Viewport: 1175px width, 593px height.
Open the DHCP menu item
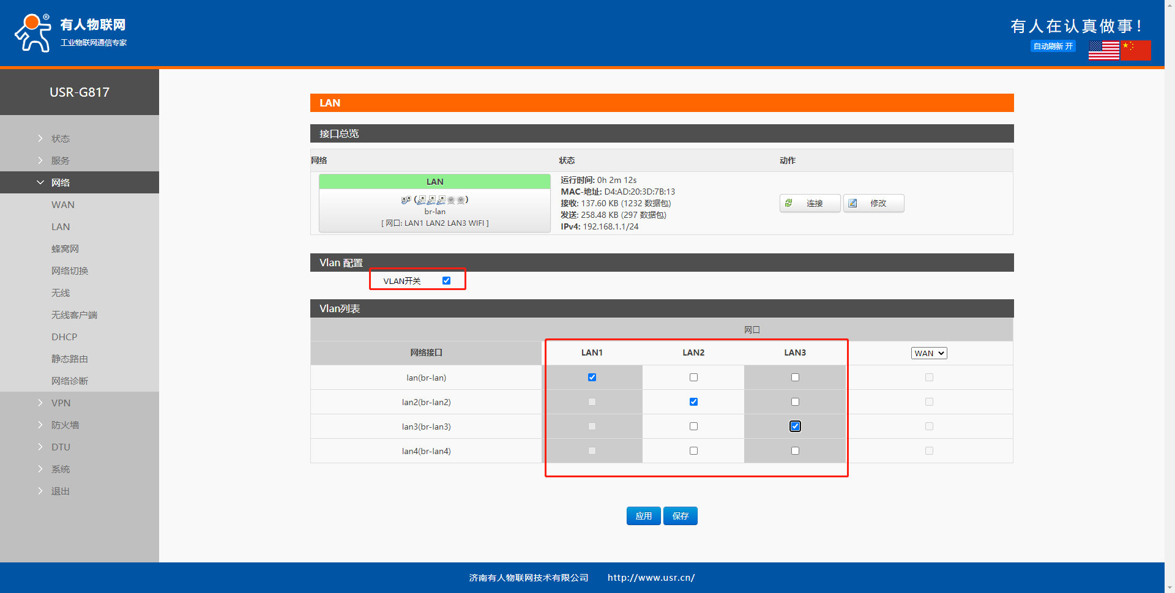click(x=64, y=337)
